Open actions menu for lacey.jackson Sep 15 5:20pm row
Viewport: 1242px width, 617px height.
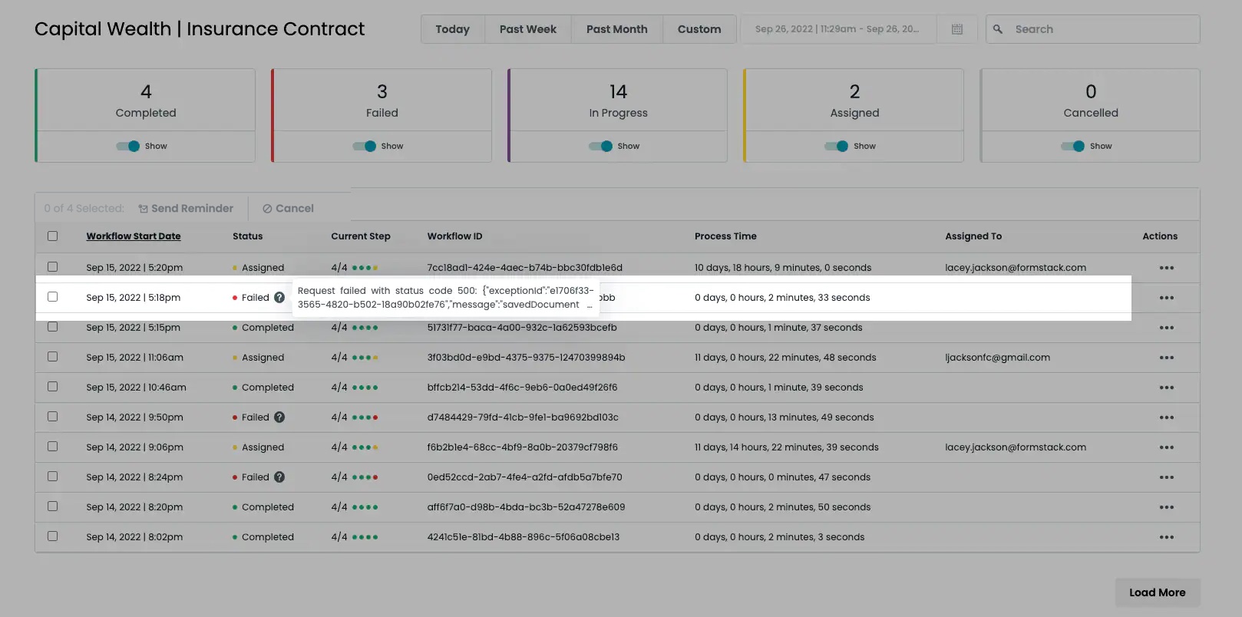tap(1166, 268)
